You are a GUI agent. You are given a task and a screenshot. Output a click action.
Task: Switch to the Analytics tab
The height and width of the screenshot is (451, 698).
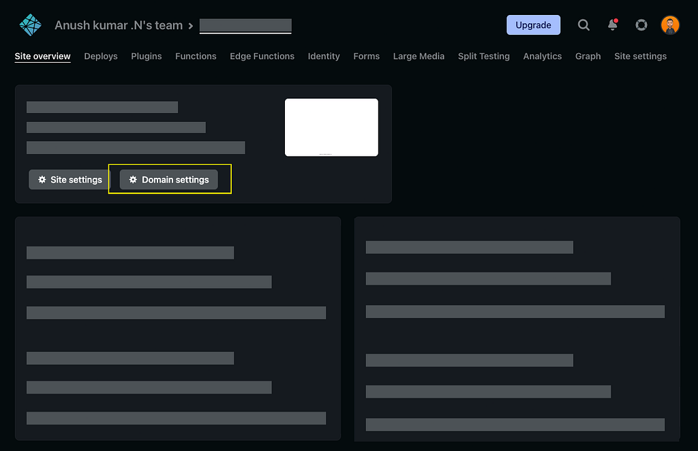(542, 56)
